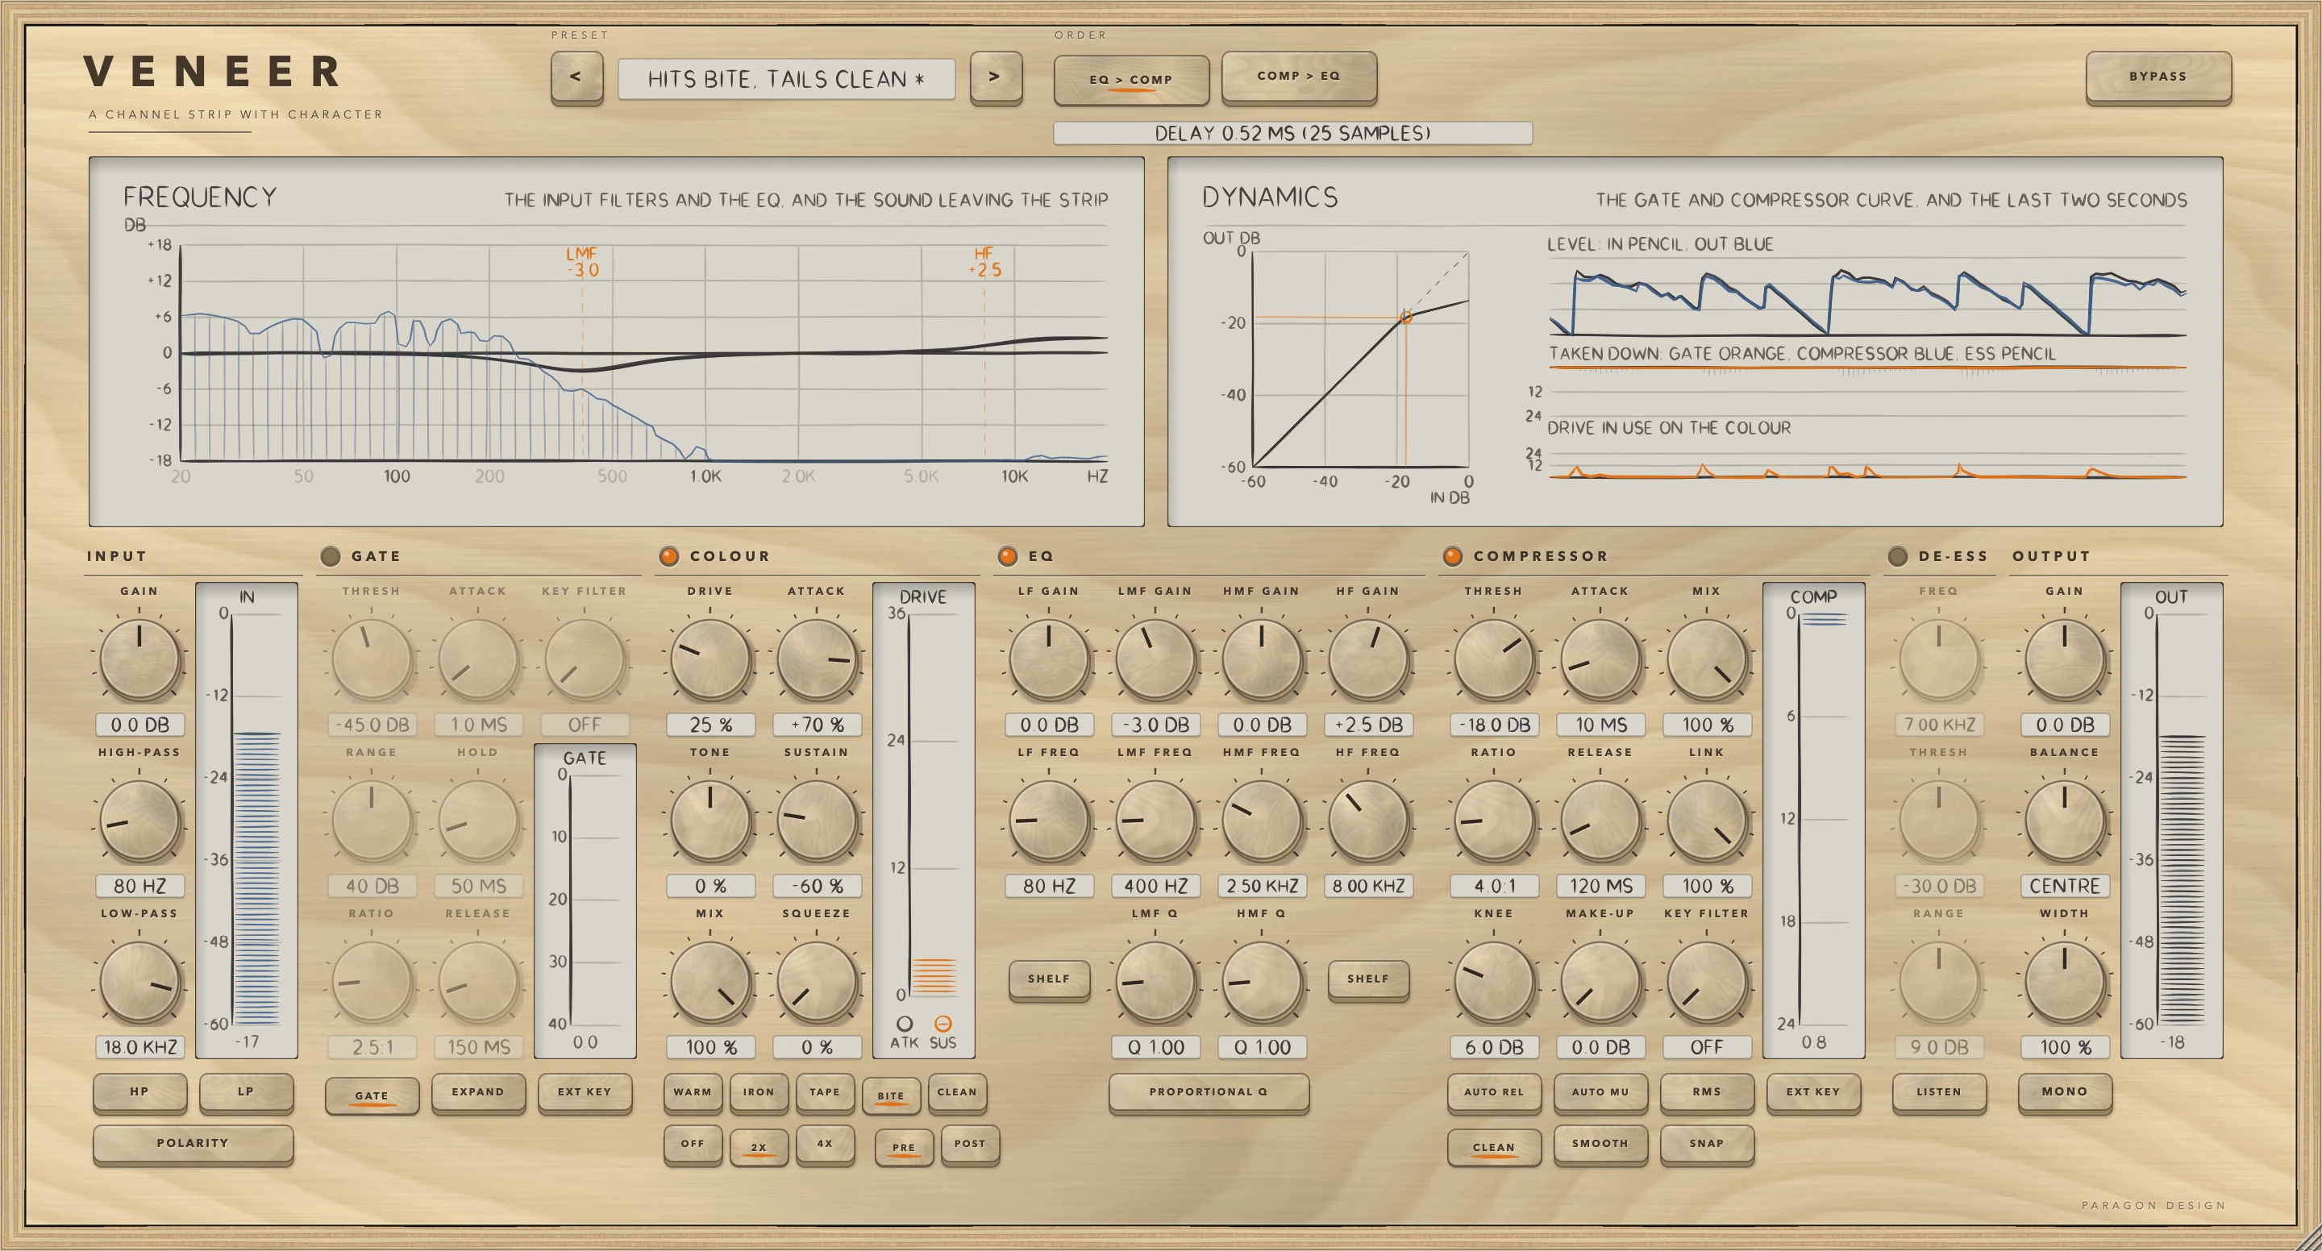Enable compressor Auto MU

click(1601, 1092)
